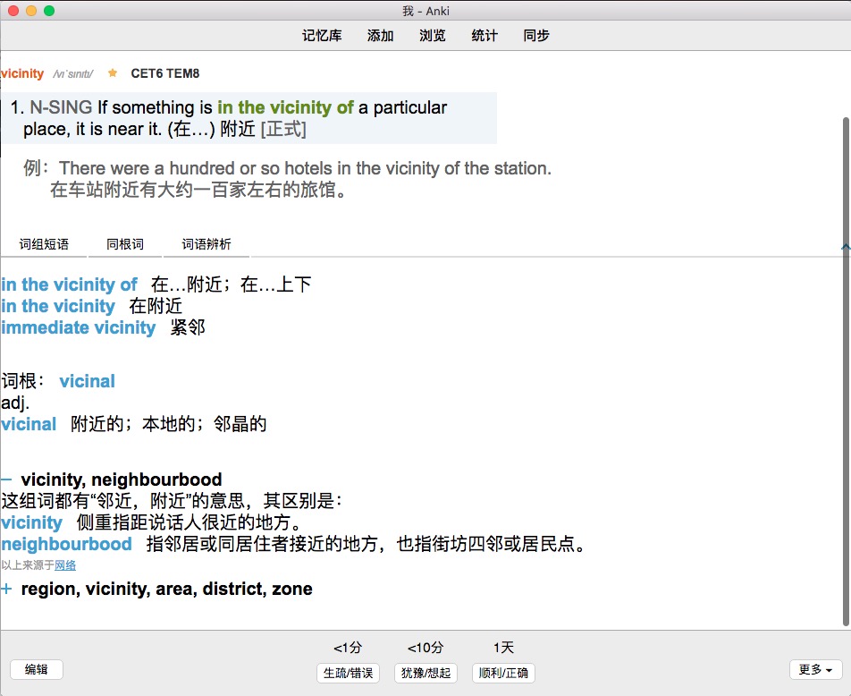Click the vertical scrollbar on the right
The width and height of the screenshot is (851, 696).
point(844,358)
